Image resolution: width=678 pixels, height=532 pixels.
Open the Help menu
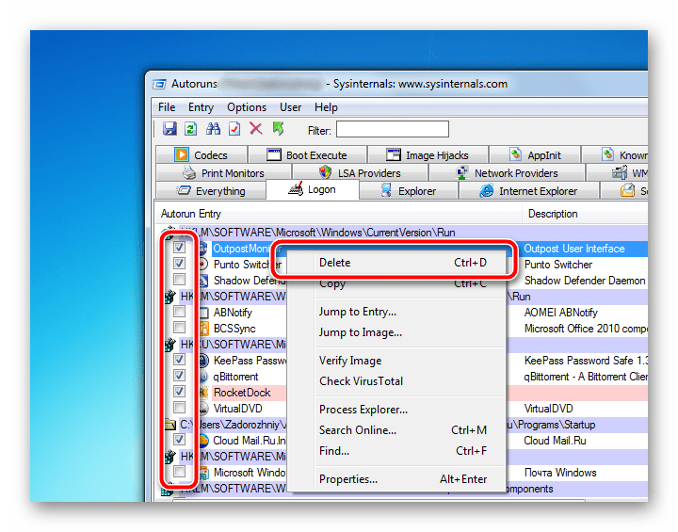click(326, 107)
